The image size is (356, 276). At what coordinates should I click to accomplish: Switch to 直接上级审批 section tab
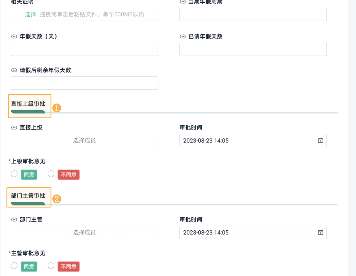tap(28, 104)
